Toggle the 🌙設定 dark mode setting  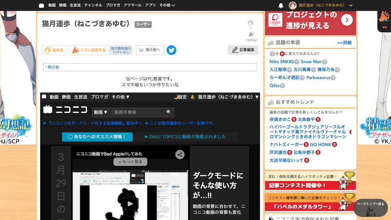180,97
